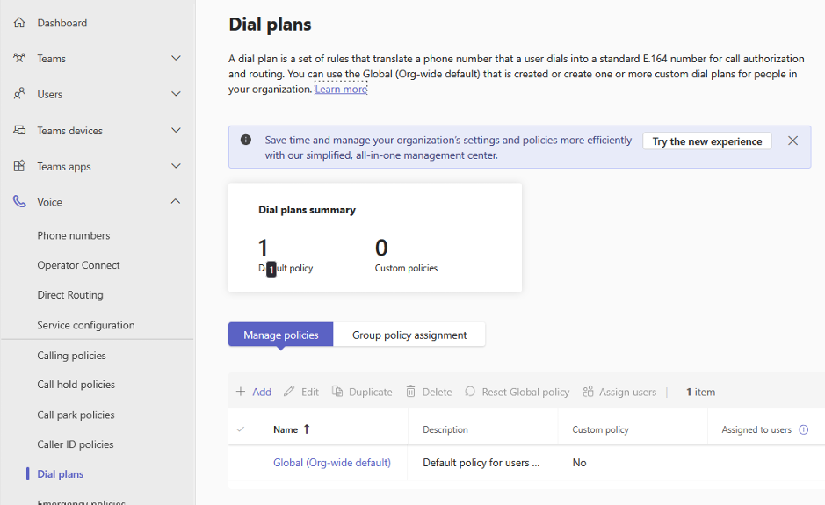The width and height of the screenshot is (825, 505).
Task: Open Calling policies page
Action: 71,356
